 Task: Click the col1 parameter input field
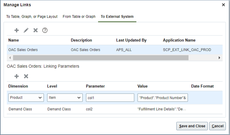coord(110,98)
